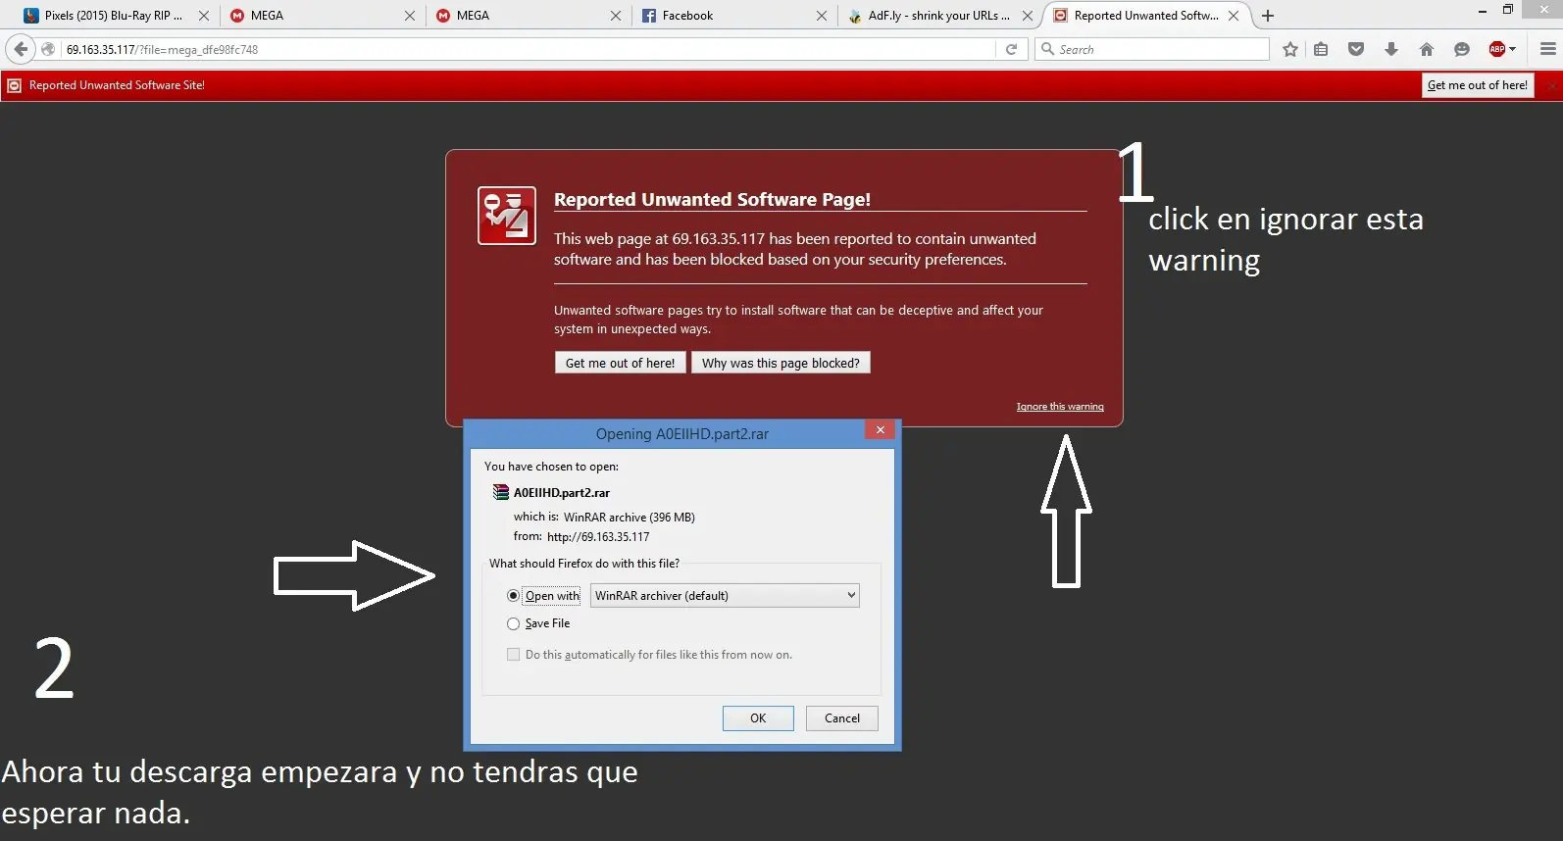Close the Facebook tab
This screenshot has height=841, width=1563.
[x=822, y=16]
